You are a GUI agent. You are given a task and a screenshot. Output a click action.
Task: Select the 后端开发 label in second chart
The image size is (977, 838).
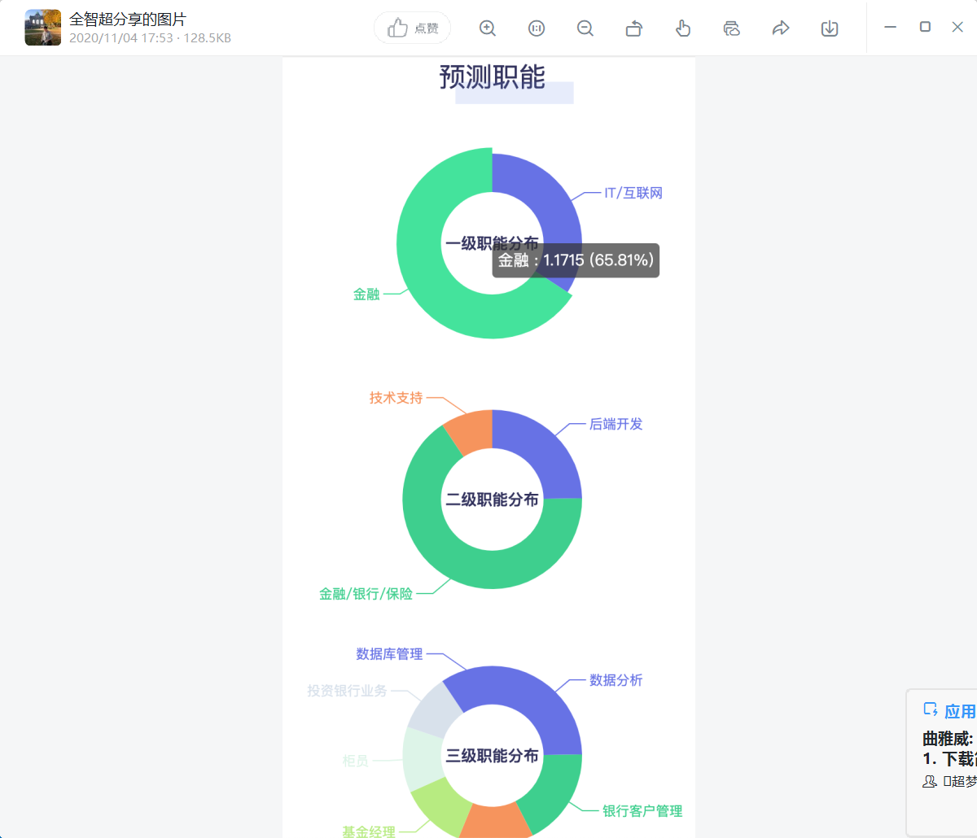(616, 424)
